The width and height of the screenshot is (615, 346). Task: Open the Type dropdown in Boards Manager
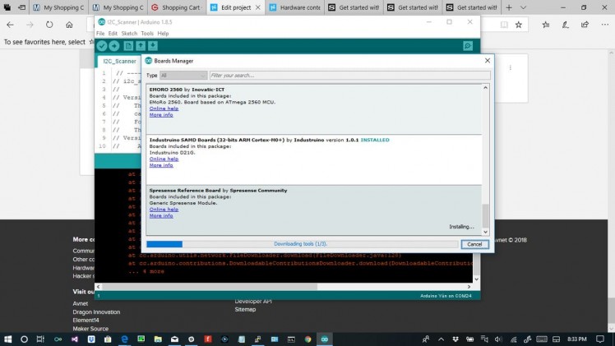pyautogui.click(x=183, y=76)
